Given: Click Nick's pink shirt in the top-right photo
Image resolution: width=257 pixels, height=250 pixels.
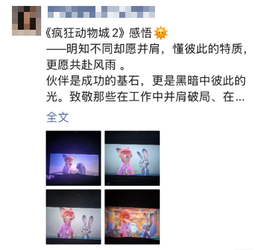Looking at the screenshot, I should (125, 168).
